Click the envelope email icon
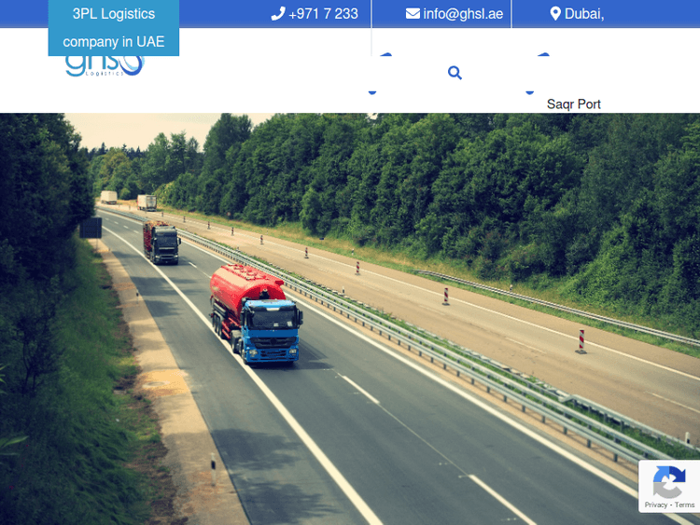The height and width of the screenshot is (525, 700). (x=413, y=14)
